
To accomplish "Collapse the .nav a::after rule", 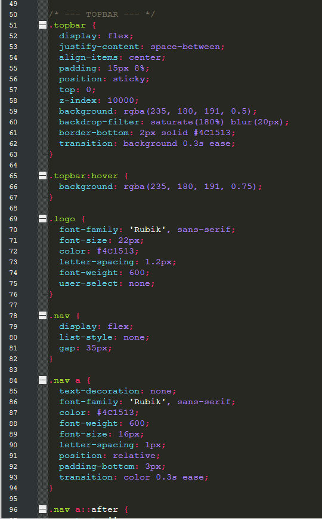I will (x=42, y=509).
